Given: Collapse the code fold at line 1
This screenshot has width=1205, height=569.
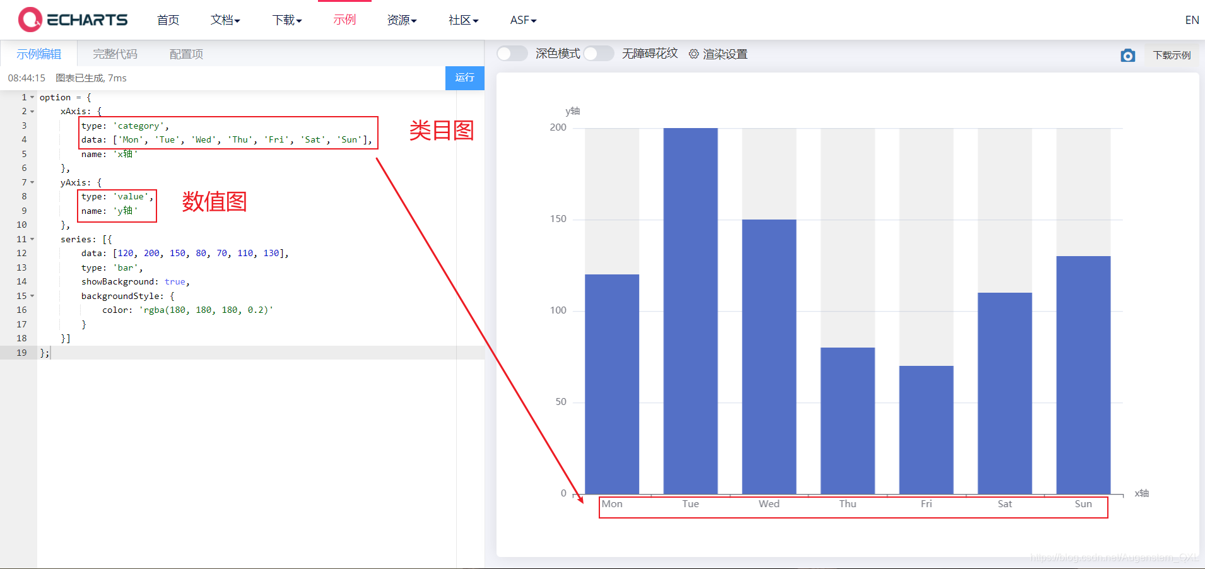Looking at the screenshot, I should (x=32, y=97).
